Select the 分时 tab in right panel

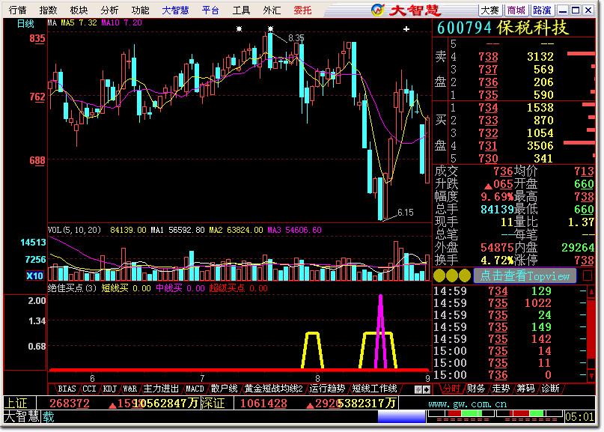tap(451, 389)
